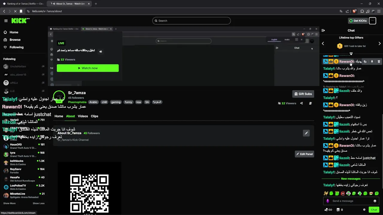Viewport: 383px width, 215px height.
Task: Click the purple microphone icon in chat box
Action: click(328, 201)
